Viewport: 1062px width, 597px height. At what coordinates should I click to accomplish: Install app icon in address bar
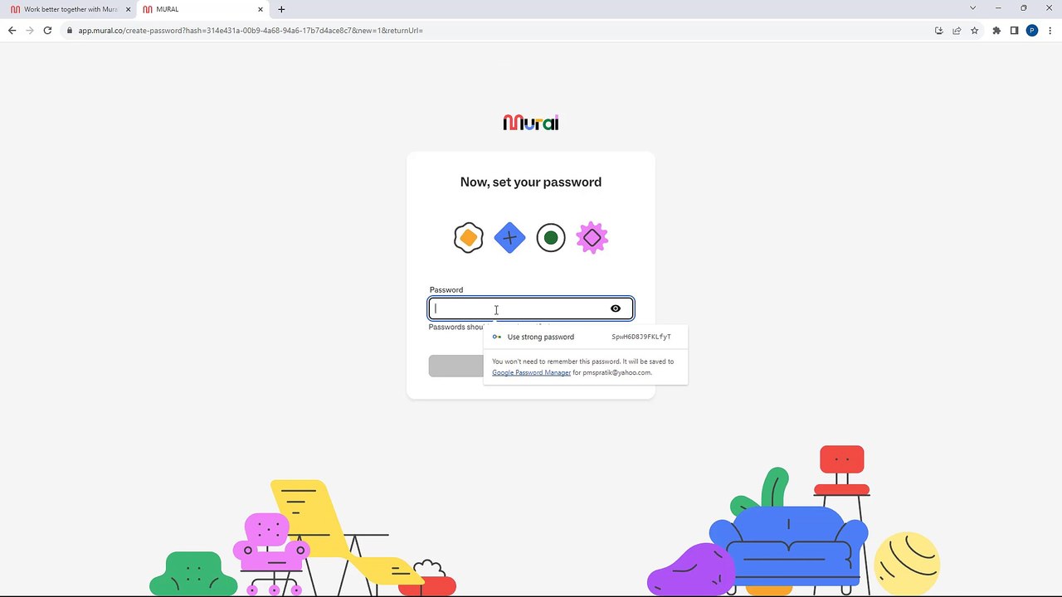coord(938,31)
